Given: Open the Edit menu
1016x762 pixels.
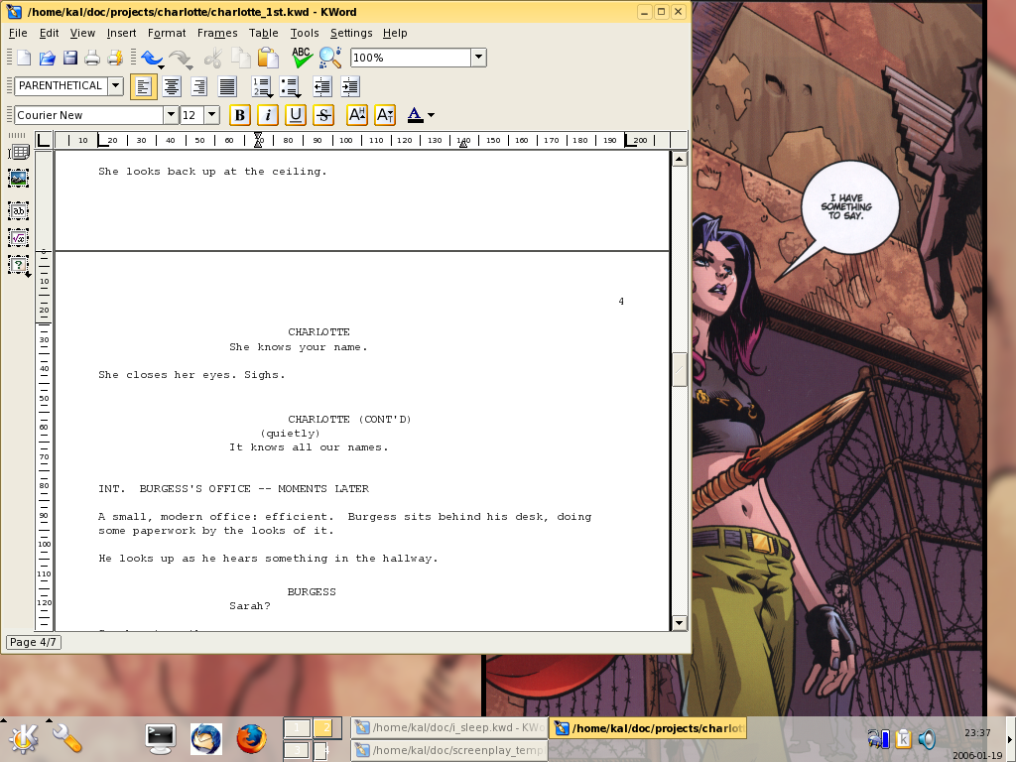Looking at the screenshot, I should (49, 33).
